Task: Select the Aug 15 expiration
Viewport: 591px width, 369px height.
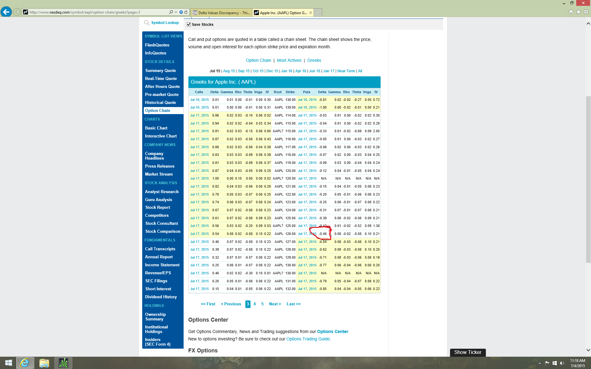Action: (x=229, y=71)
